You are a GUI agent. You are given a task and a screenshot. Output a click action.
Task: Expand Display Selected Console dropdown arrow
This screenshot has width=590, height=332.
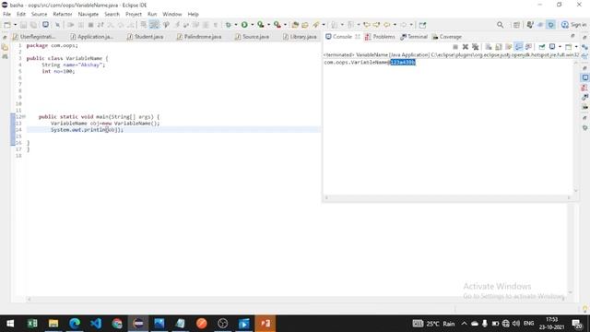[560, 47]
